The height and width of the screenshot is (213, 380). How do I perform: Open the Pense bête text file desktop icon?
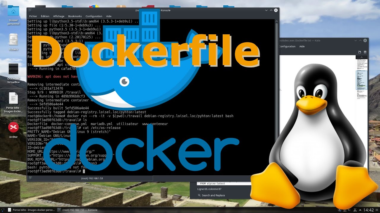point(13,102)
